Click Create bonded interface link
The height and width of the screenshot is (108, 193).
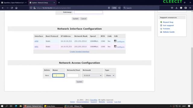[80, 52]
